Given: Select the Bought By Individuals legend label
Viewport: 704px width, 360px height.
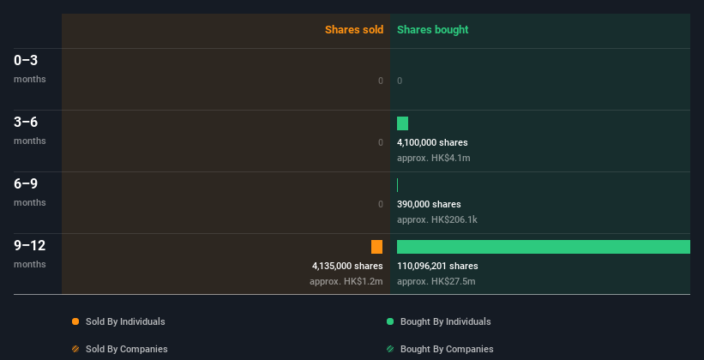Looking at the screenshot, I should click(445, 321).
